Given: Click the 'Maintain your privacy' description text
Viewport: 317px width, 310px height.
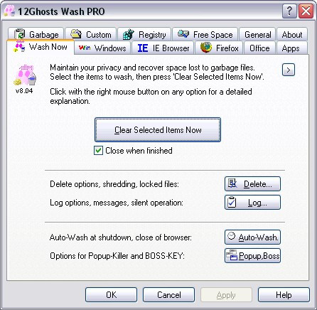Looking at the screenshot, I should (157, 72).
